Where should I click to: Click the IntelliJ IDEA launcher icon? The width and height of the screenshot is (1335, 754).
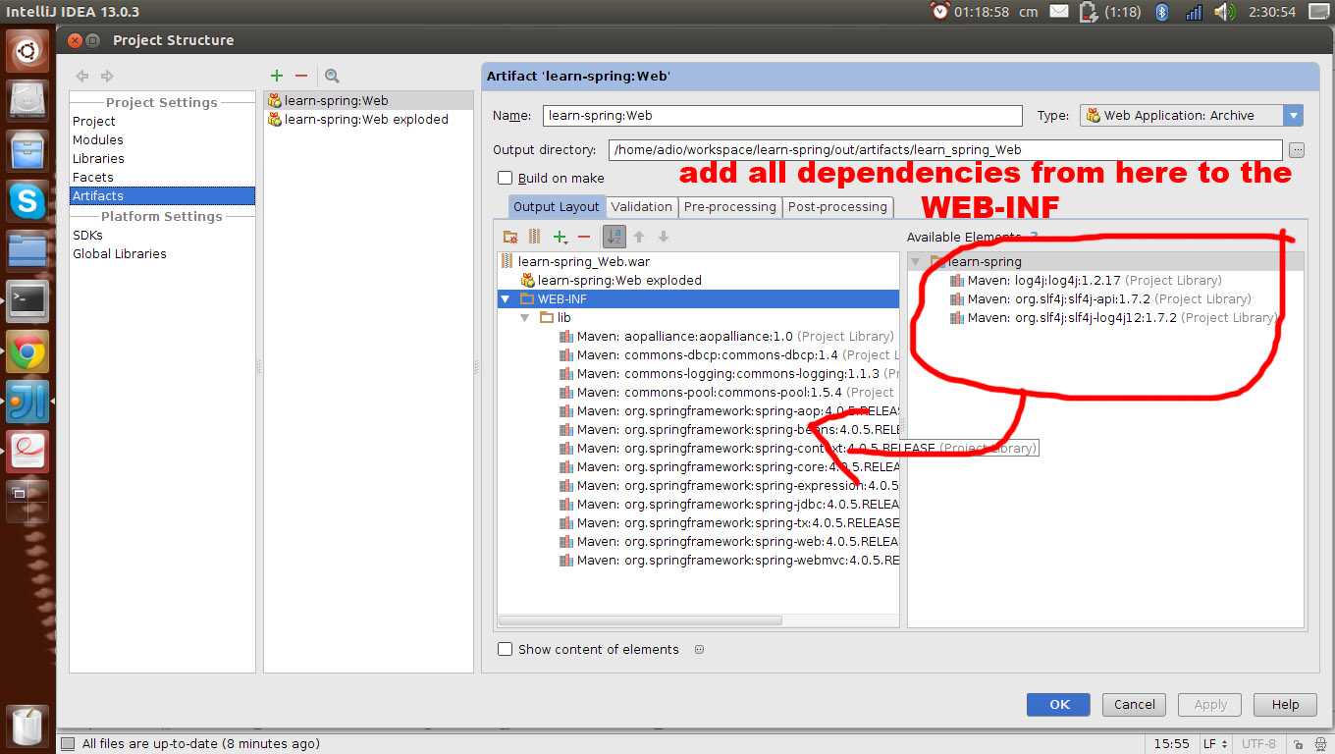point(27,403)
